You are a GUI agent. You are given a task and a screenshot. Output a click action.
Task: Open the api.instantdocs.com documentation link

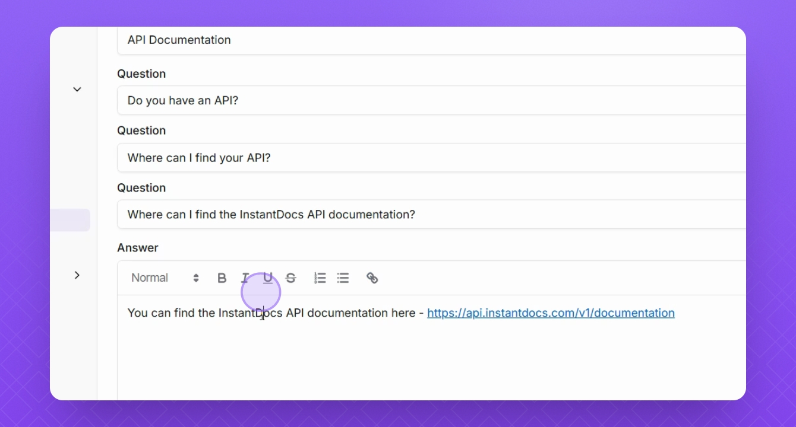coord(551,313)
